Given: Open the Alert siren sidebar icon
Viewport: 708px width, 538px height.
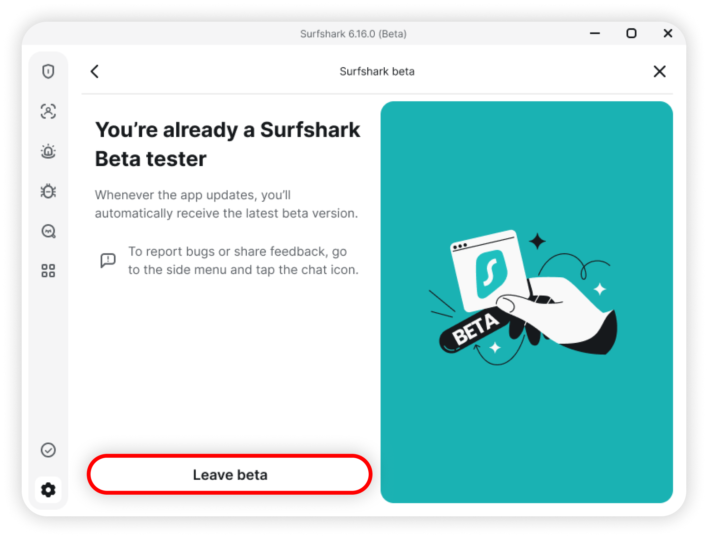Looking at the screenshot, I should 48,151.
